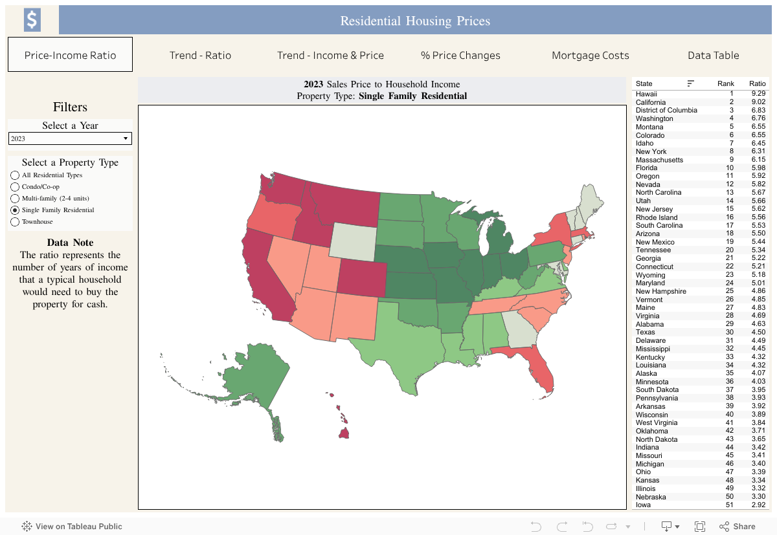Open the Download dropdown icon
Image resolution: width=777 pixels, height=535 pixels.
click(x=670, y=527)
